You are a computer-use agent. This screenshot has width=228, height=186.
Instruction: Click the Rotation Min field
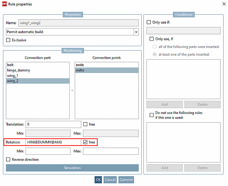48,151
